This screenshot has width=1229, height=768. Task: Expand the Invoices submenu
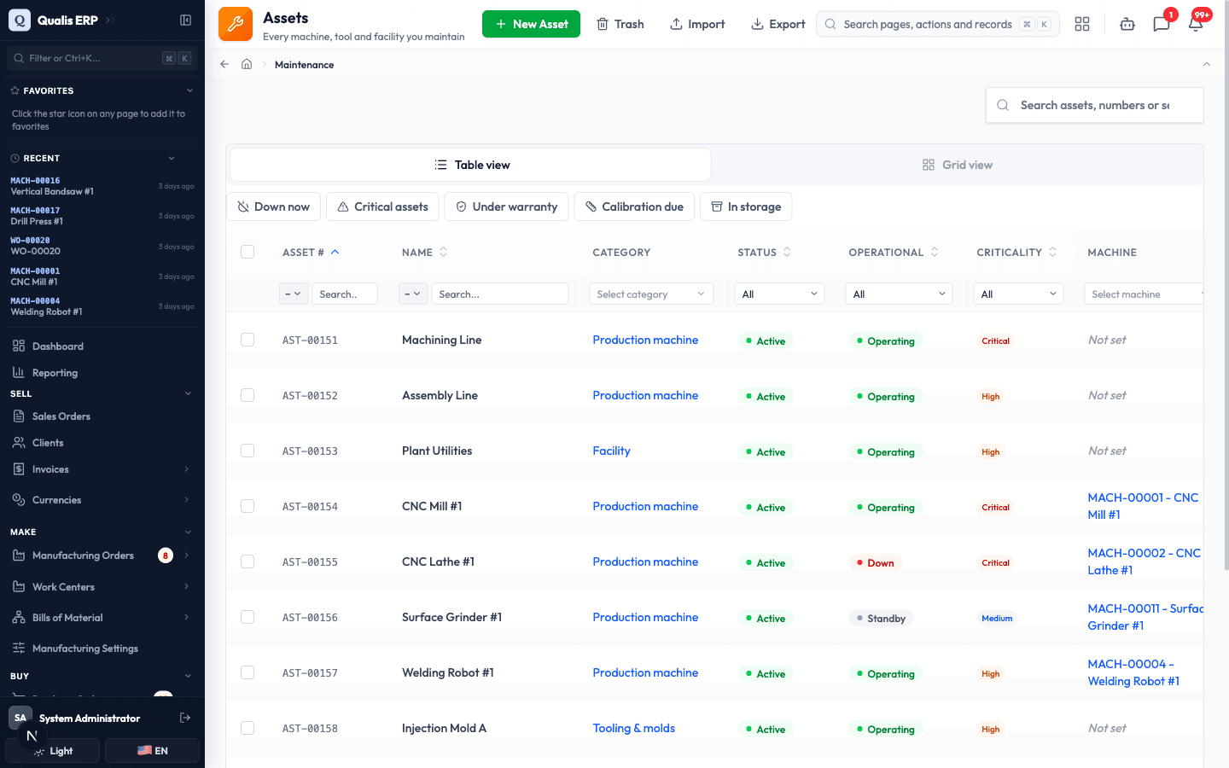pyautogui.click(x=186, y=469)
